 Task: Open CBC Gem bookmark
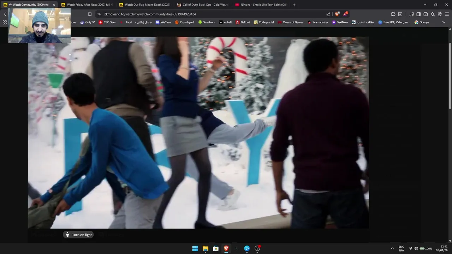(107, 22)
